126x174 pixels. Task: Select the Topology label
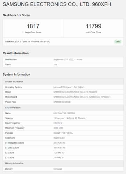(x=9, y=118)
